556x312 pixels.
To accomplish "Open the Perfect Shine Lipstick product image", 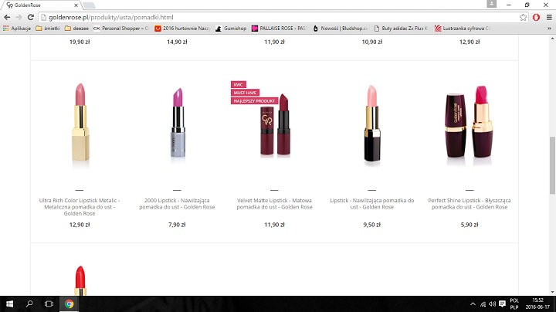I will coord(470,125).
